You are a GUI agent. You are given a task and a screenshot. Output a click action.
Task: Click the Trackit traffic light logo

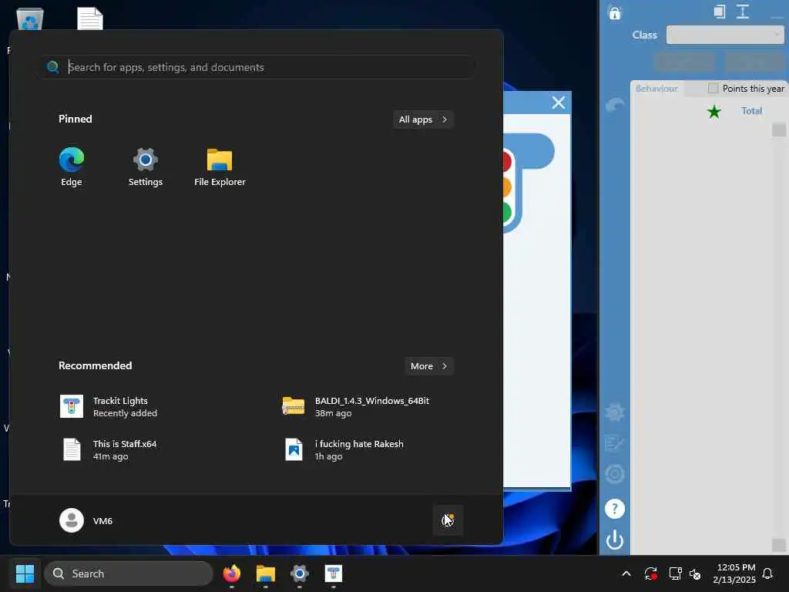coord(529,183)
